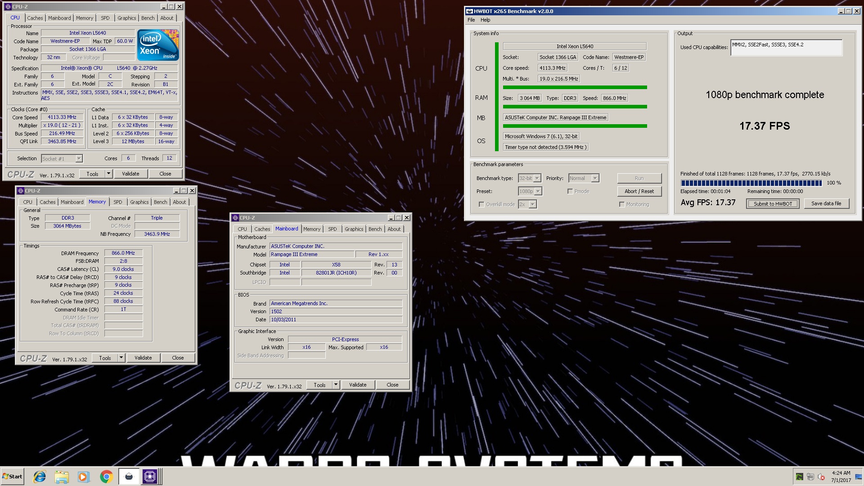Click Save data file button
Screen dimensions: 864x486
(x=826, y=203)
